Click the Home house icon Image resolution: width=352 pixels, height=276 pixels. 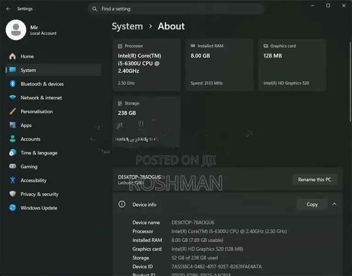(x=12, y=56)
